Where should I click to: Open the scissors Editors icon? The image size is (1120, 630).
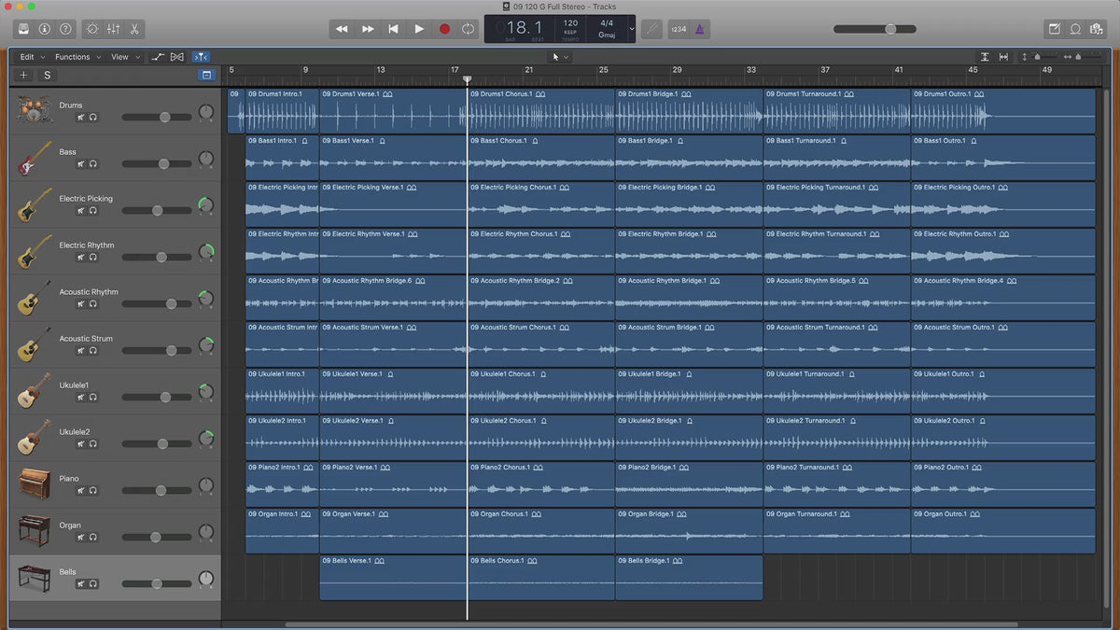(x=135, y=29)
